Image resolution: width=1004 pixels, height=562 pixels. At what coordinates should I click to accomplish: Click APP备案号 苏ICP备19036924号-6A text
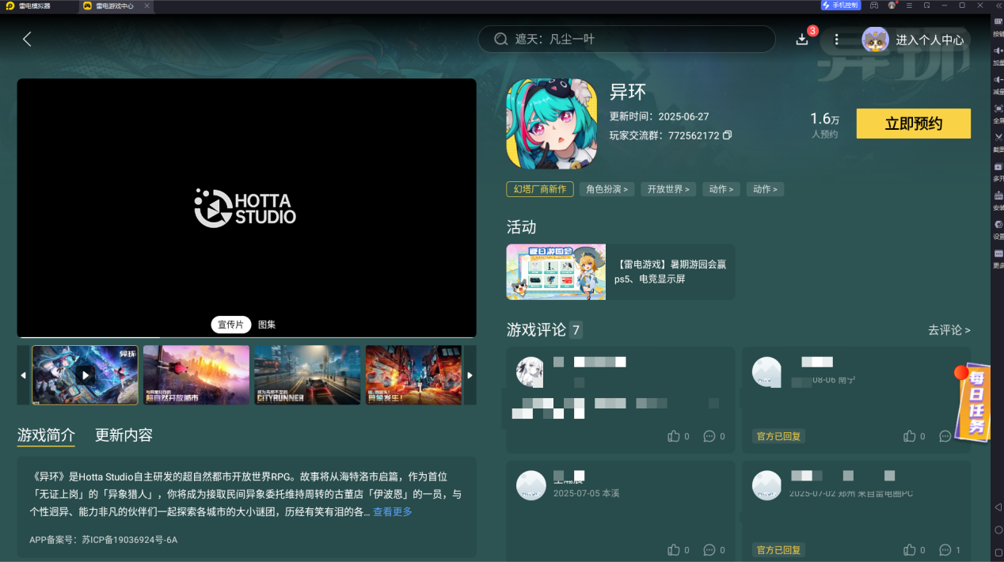pyautogui.click(x=103, y=540)
